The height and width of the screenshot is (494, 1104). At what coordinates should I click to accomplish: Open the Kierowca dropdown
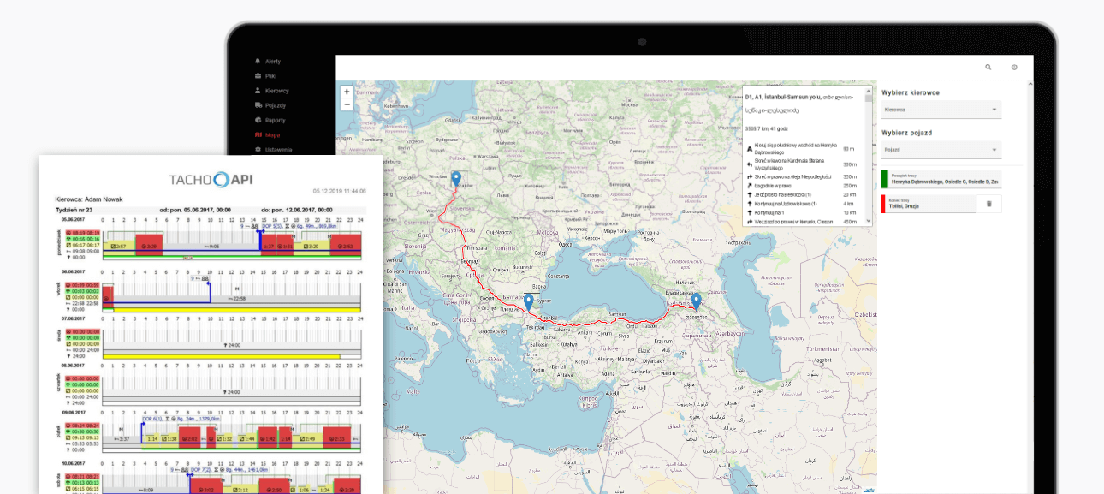[x=941, y=110]
